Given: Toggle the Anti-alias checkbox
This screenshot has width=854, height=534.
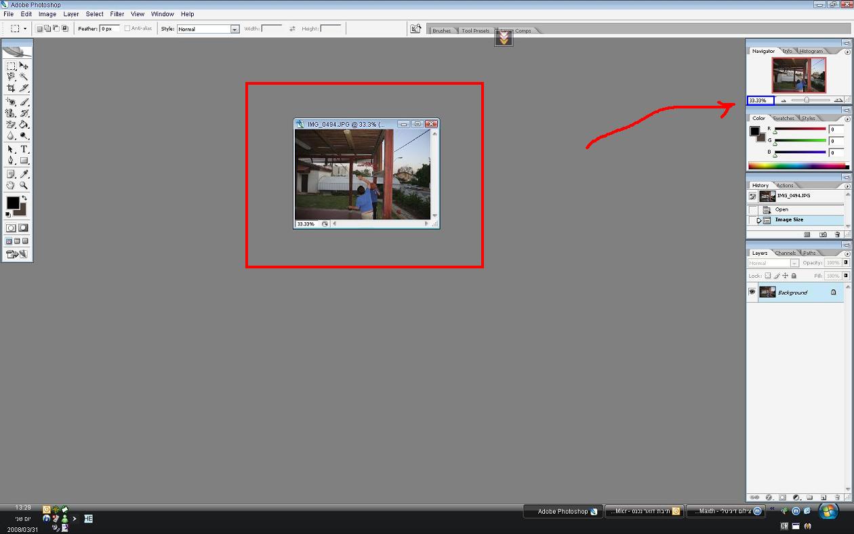Looking at the screenshot, I should tap(127, 28).
